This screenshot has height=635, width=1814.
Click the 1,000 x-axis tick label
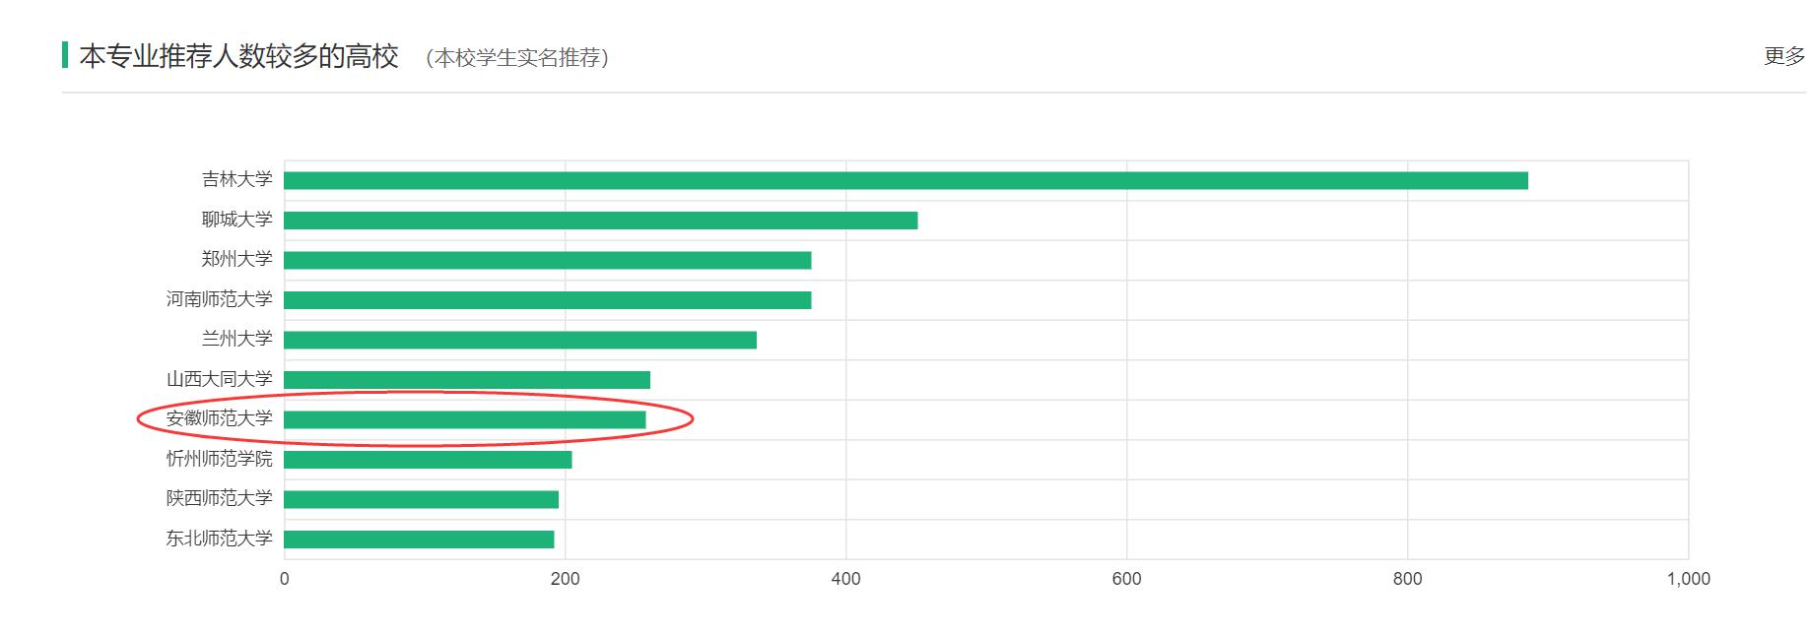[x=1688, y=579]
